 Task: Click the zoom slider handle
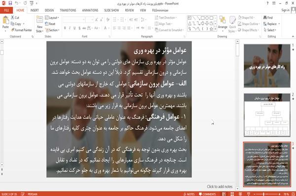coord(263,194)
